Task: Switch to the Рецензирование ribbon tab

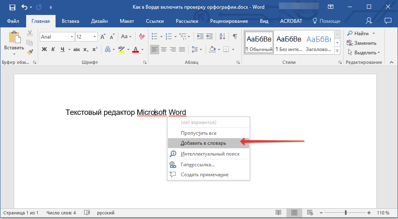Action: point(229,21)
